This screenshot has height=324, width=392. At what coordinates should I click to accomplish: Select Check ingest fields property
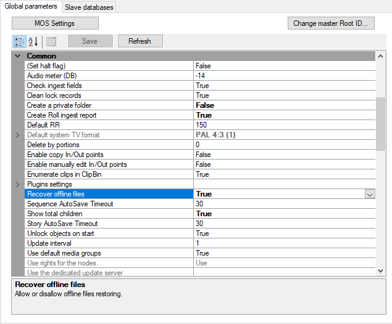tap(109, 86)
